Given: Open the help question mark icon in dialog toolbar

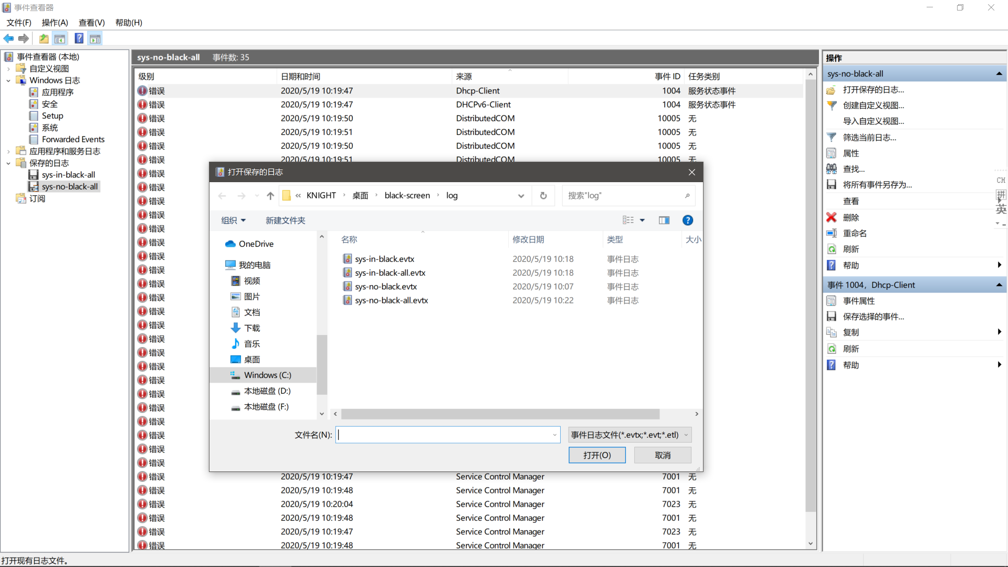Looking at the screenshot, I should pos(688,220).
